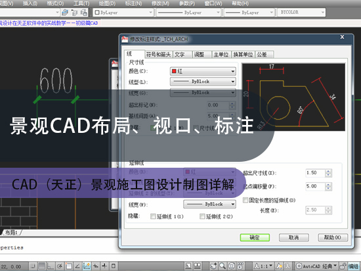Viewport: 361px width, 271px height.
Task: Toggle Snap Mode in status bar
Action: [x=33, y=266]
